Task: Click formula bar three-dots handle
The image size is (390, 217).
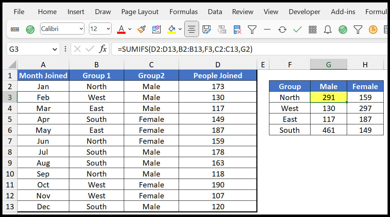Action: (x=65, y=49)
